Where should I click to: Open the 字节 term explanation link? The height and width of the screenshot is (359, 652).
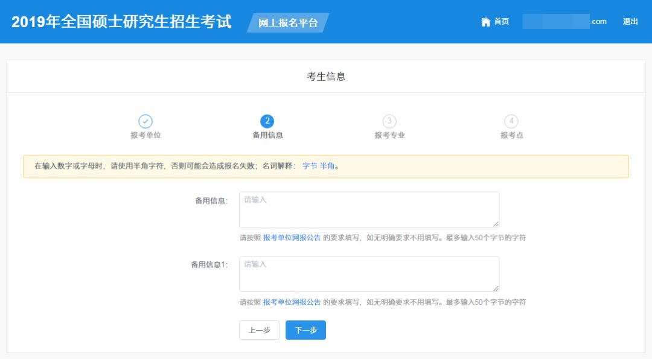(309, 167)
